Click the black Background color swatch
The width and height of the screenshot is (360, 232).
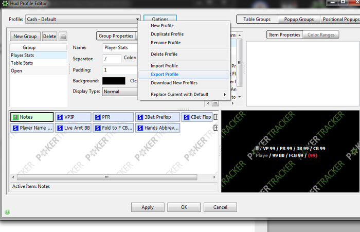(x=114, y=81)
